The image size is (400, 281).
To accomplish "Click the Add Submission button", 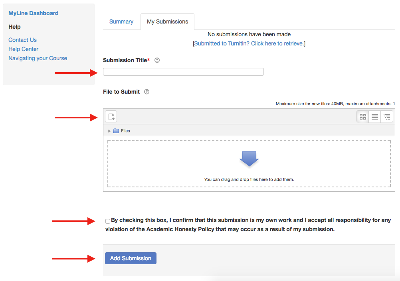I will pos(131,258).
